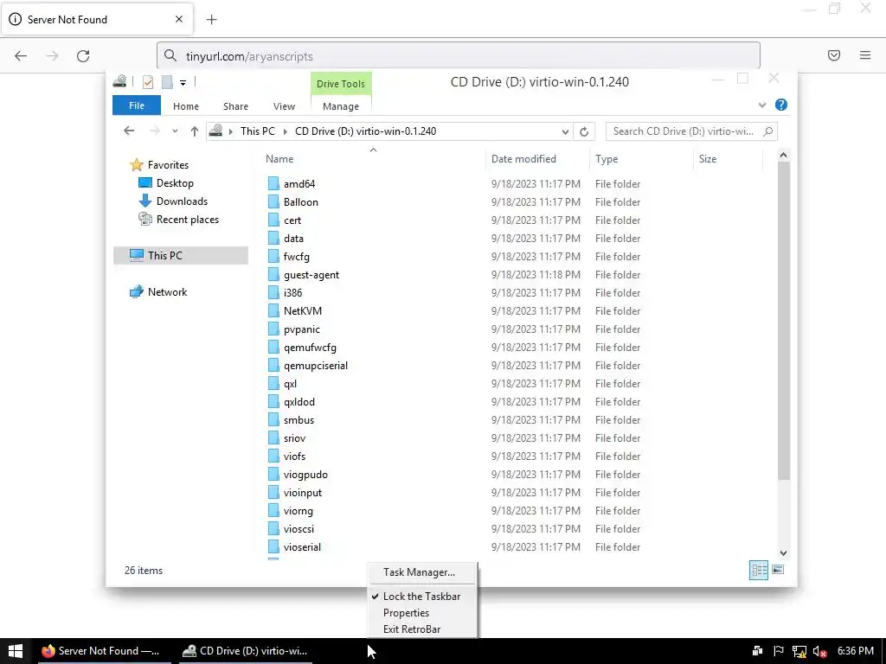Select the qxldod folder icon

coord(273,401)
